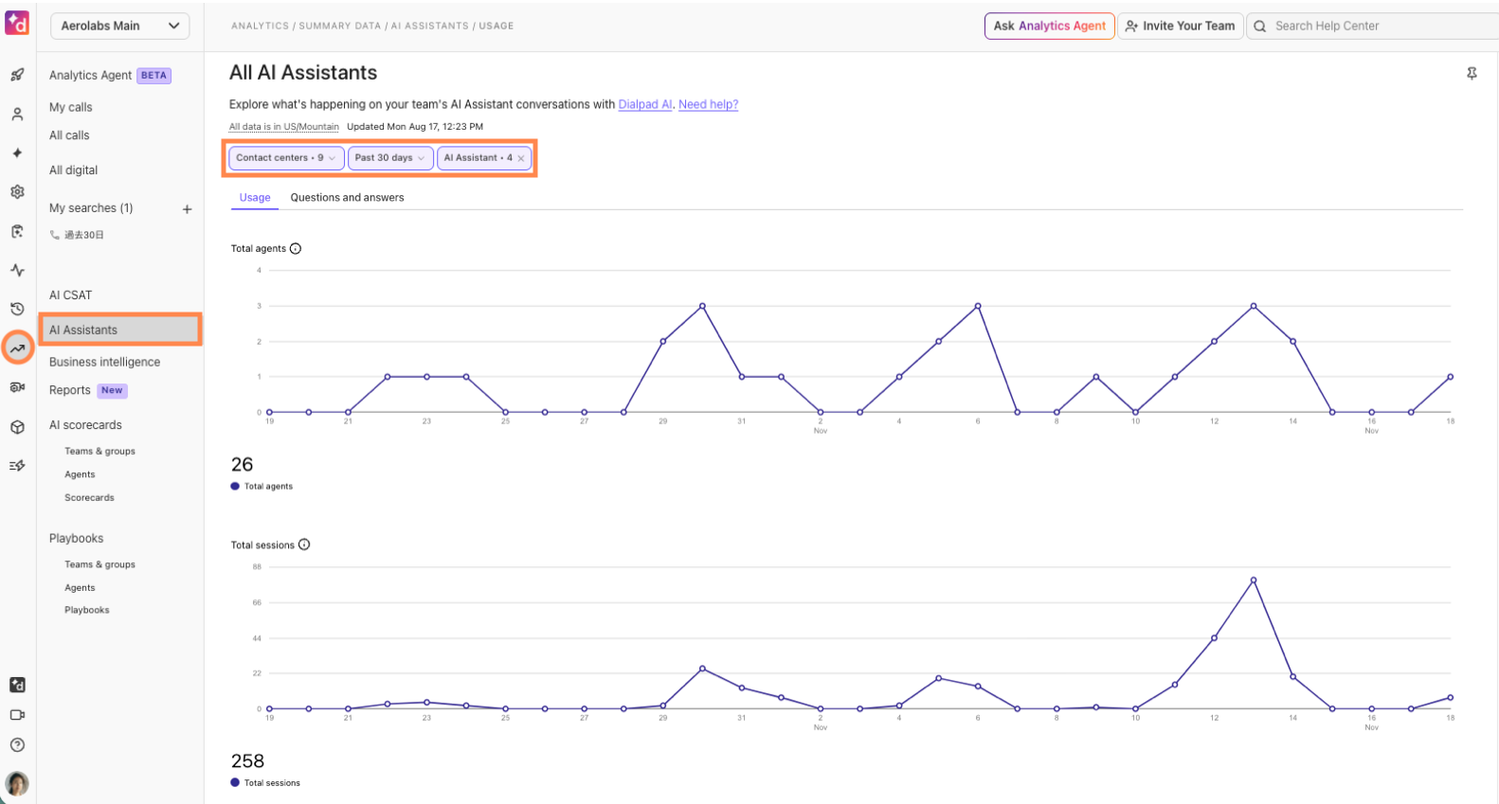Open Reports marked New in side menu
Image resolution: width=1499 pixels, height=804 pixels.
pos(88,390)
